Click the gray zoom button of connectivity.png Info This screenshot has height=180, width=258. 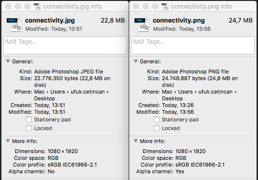(x=155, y=6)
